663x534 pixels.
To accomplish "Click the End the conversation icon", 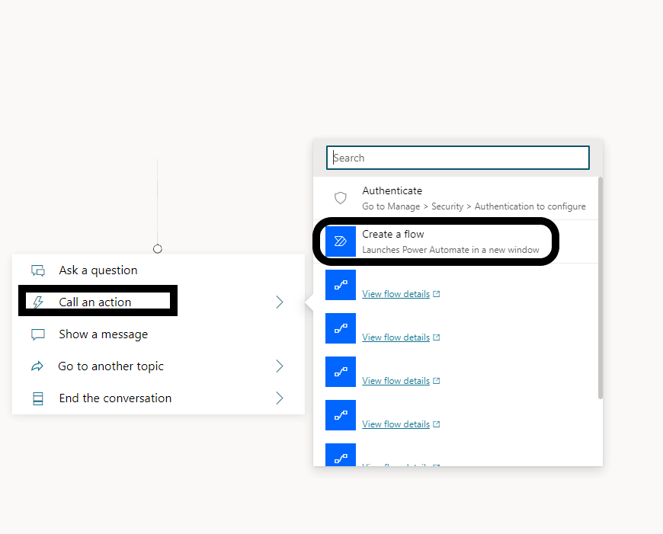I will (x=38, y=398).
